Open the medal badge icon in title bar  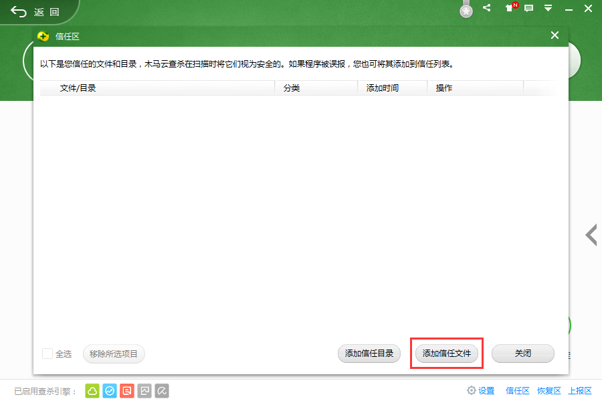tap(466, 9)
